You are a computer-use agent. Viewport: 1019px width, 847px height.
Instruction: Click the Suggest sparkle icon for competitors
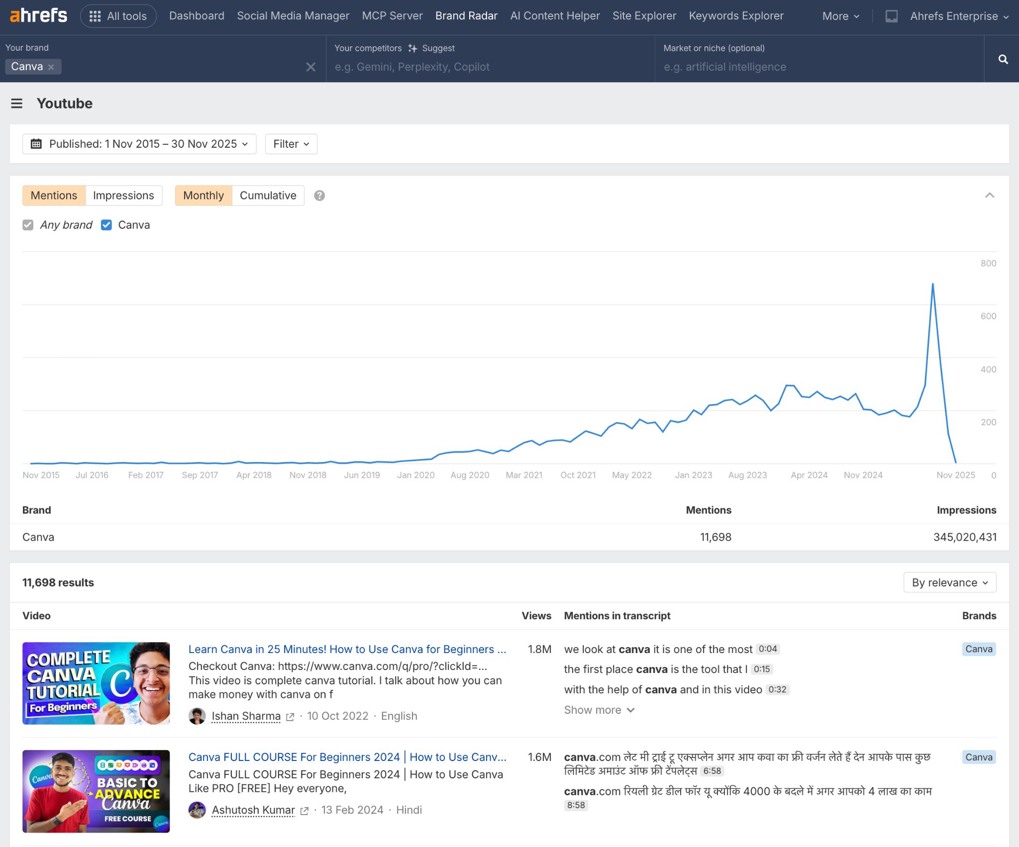[x=413, y=48]
